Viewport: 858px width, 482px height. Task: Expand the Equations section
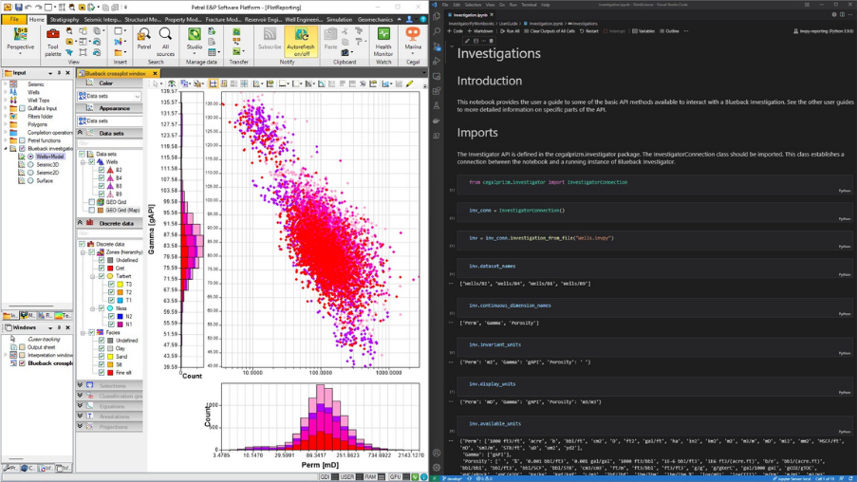(x=109, y=406)
